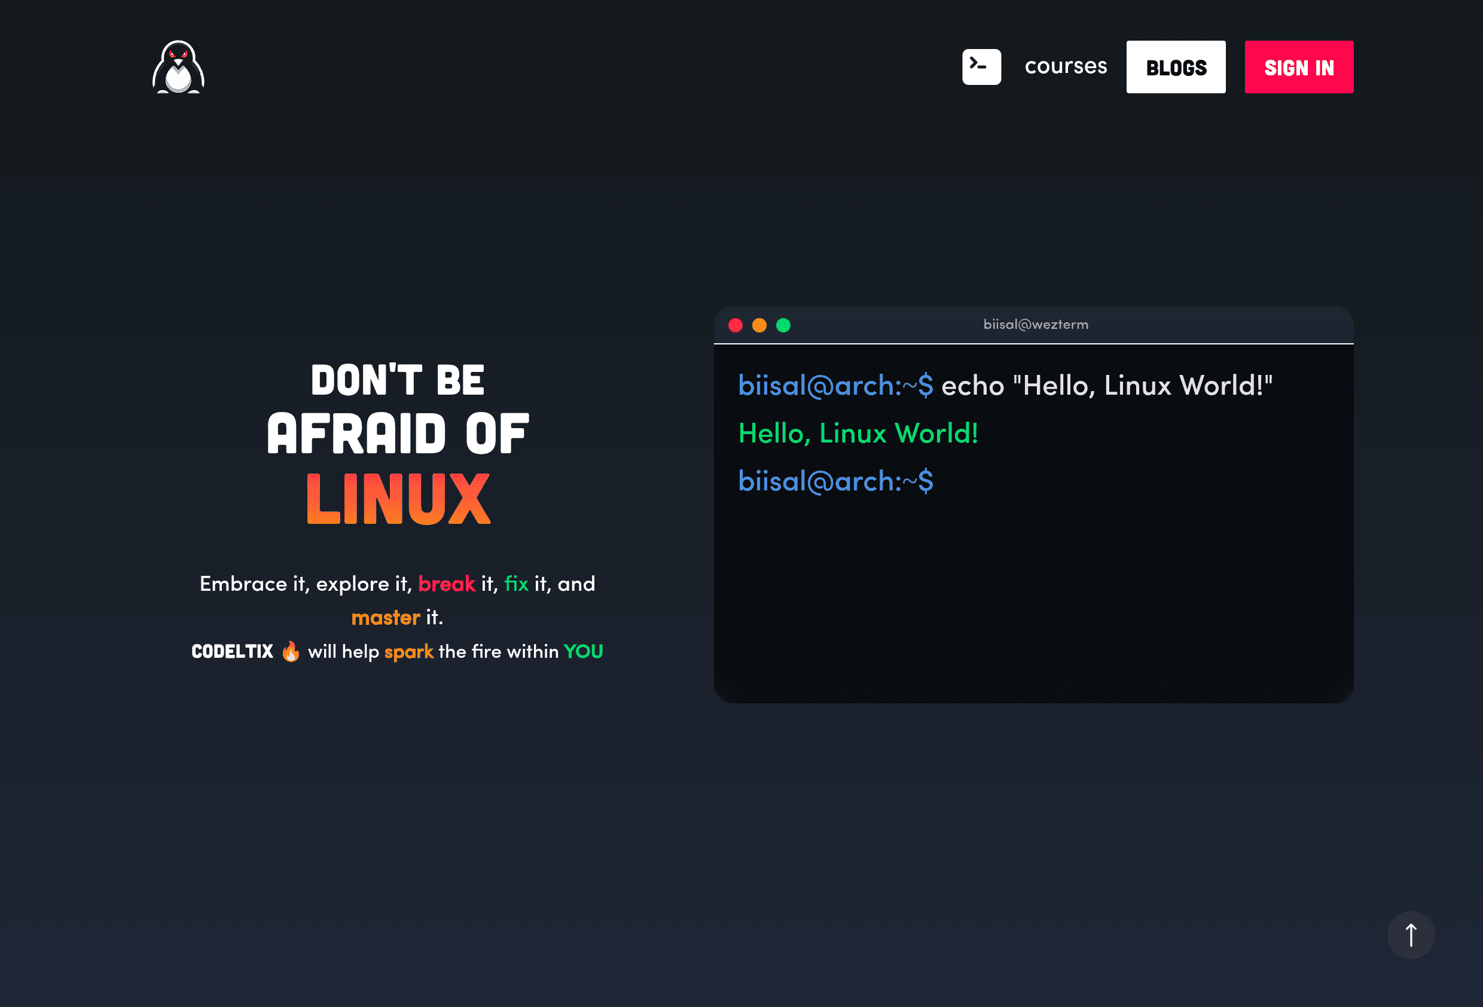Image resolution: width=1483 pixels, height=1007 pixels.
Task: Click the red dot on the terminal window
Action: [736, 325]
